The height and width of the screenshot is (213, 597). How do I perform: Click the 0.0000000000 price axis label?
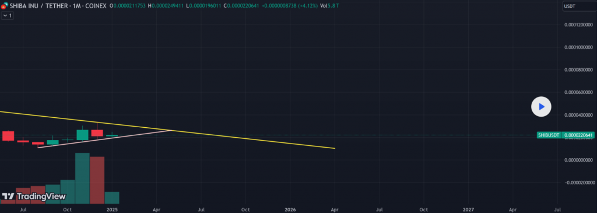click(x=578, y=160)
